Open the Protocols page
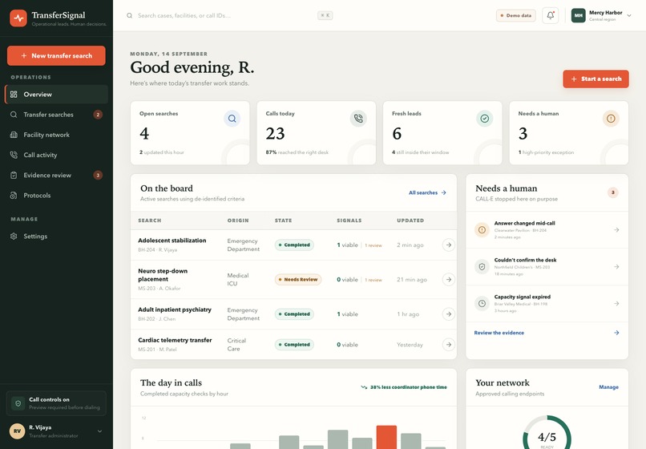 point(56,196)
